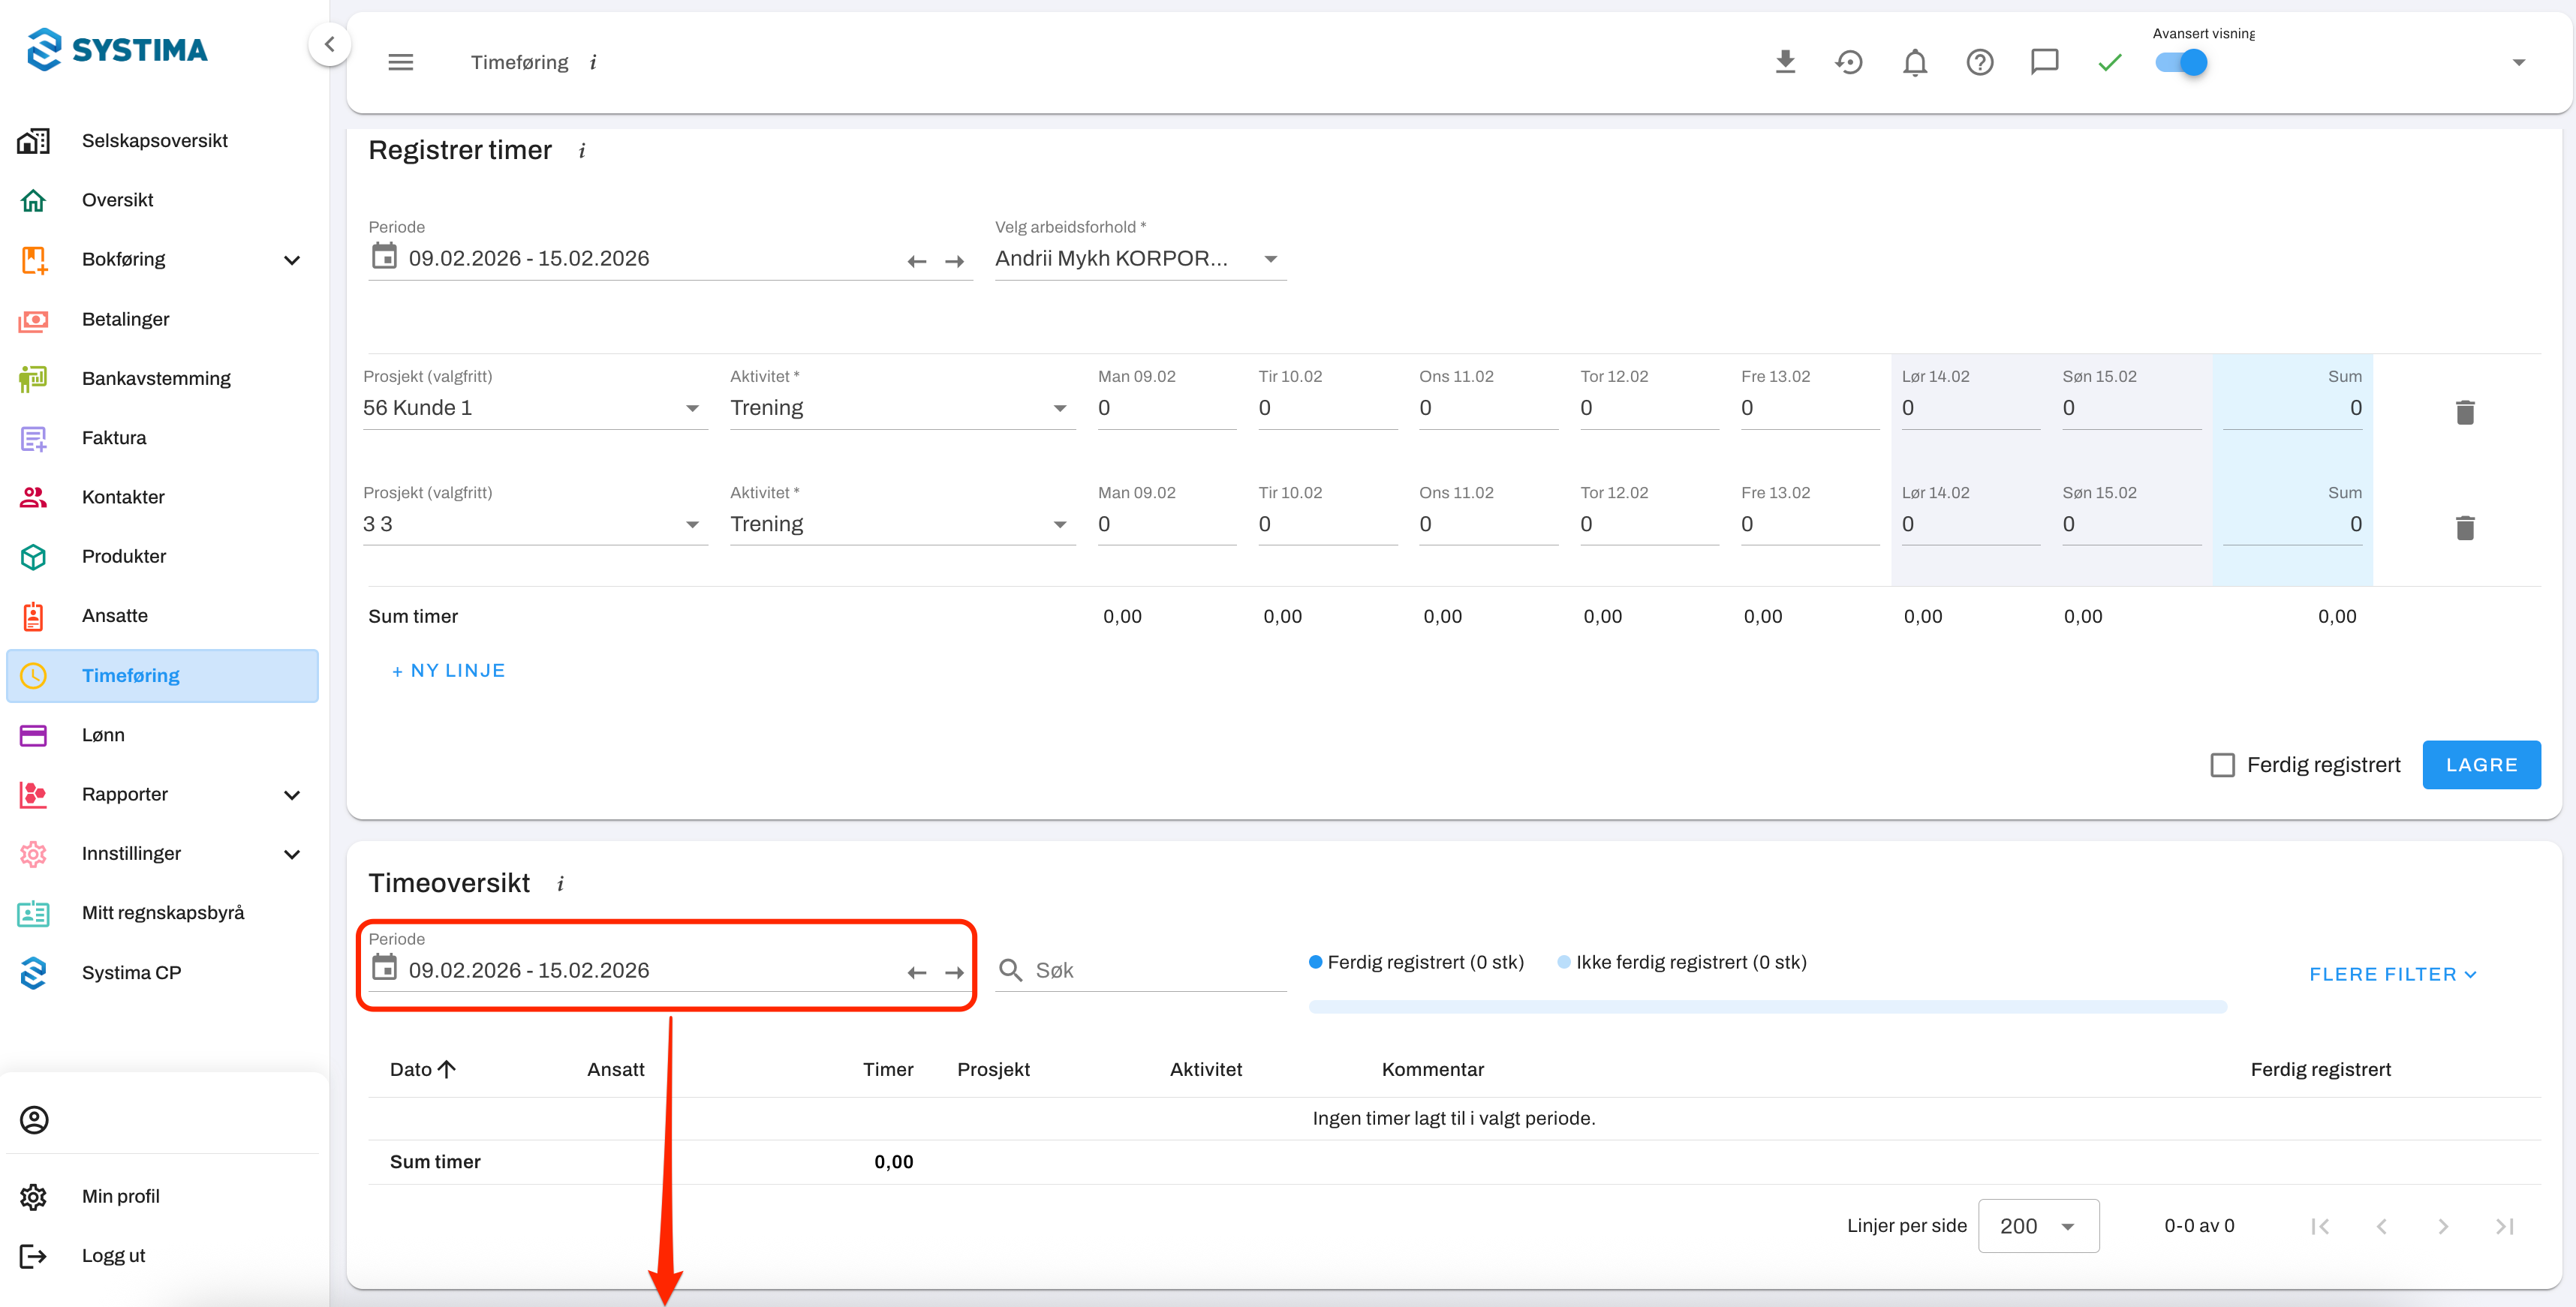Click the help question mark icon
Image resolution: width=2576 pixels, height=1307 pixels.
pyautogui.click(x=1979, y=62)
